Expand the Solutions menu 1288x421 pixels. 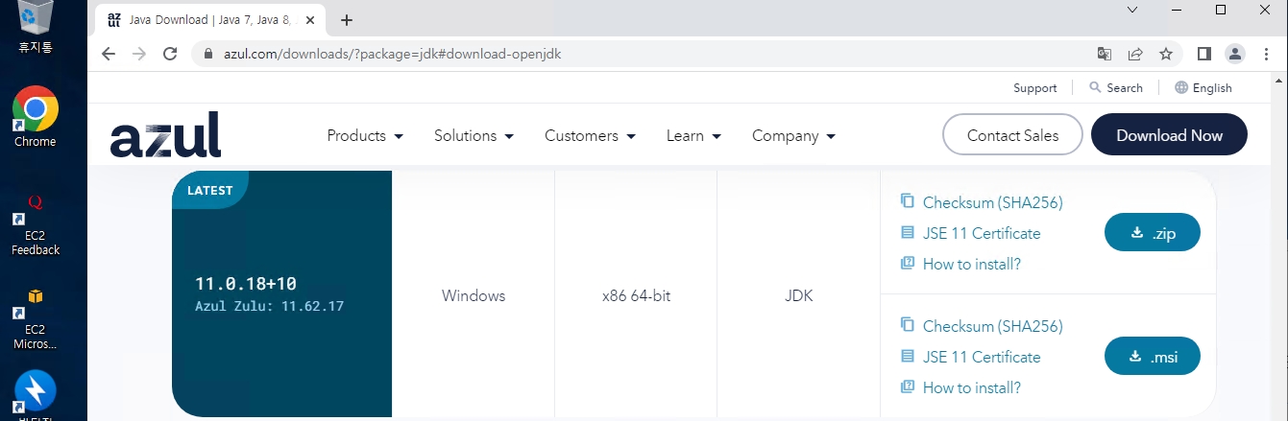point(474,136)
